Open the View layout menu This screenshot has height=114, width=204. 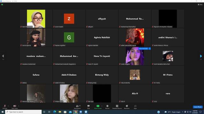200,4
